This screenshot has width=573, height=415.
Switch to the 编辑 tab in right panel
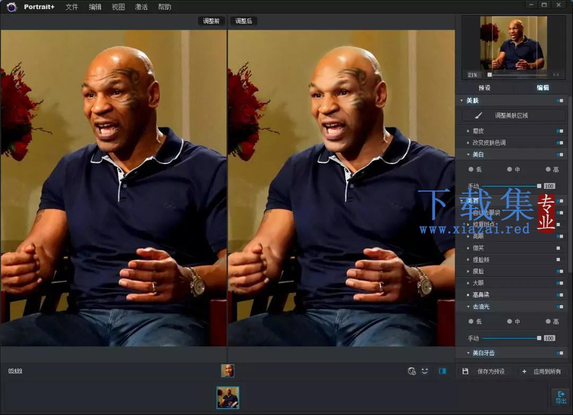point(543,88)
